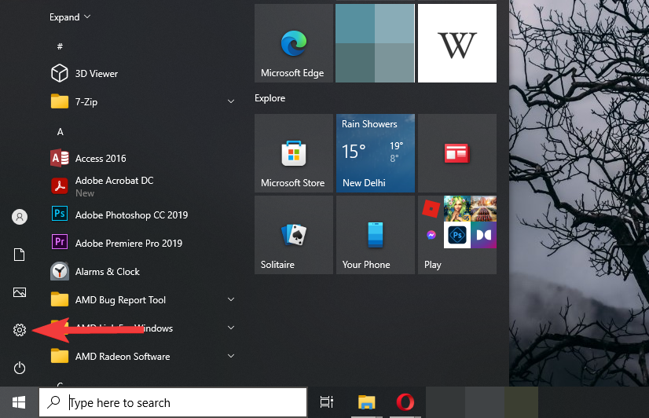Click the taskbar search box
The height and width of the screenshot is (418, 649).
pos(173,402)
